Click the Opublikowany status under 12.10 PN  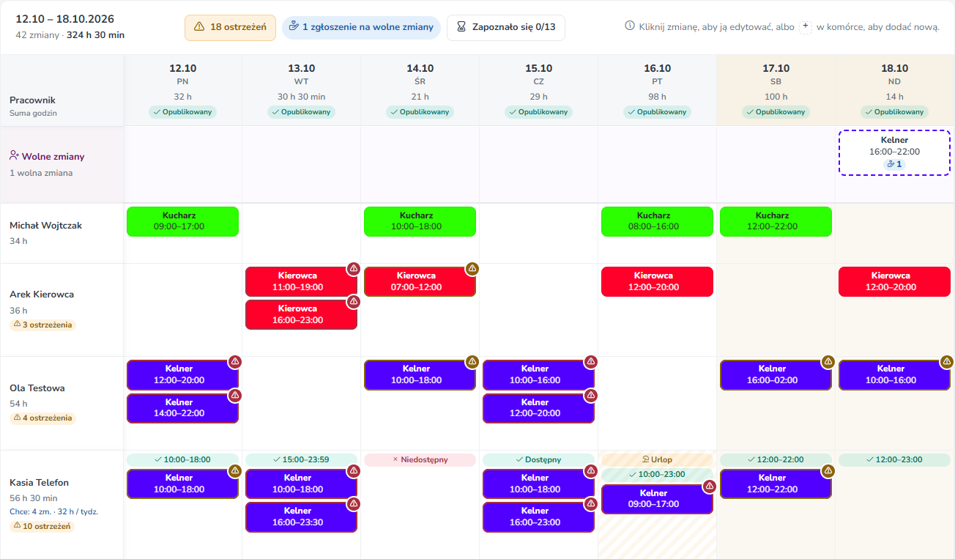coord(183,112)
